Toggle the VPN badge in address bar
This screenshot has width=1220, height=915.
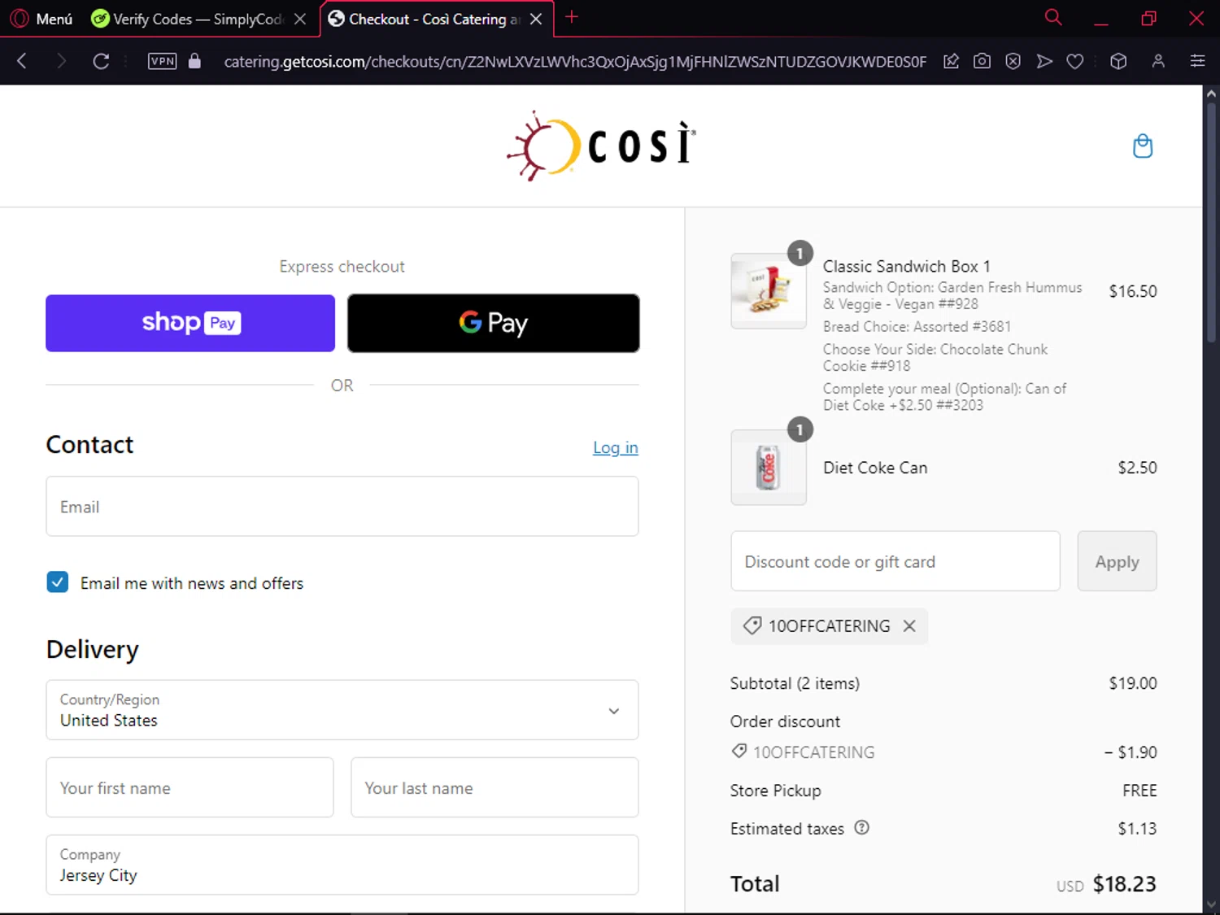[x=163, y=61]
